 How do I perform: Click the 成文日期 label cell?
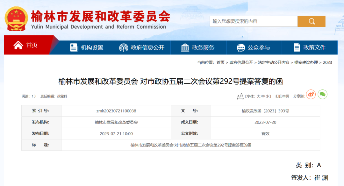click(191, 122)
